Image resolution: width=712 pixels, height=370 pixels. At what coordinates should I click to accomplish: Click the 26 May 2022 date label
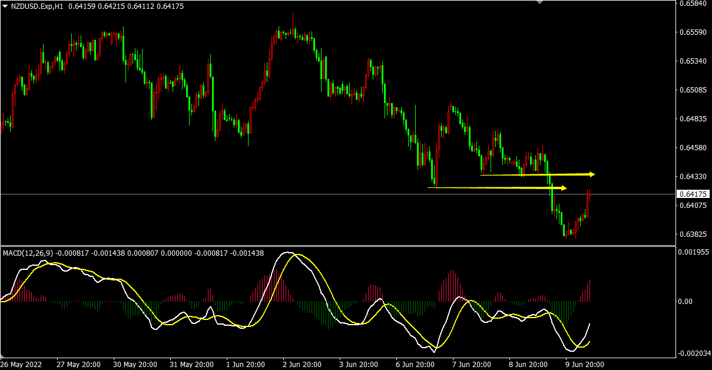[22, 365]
